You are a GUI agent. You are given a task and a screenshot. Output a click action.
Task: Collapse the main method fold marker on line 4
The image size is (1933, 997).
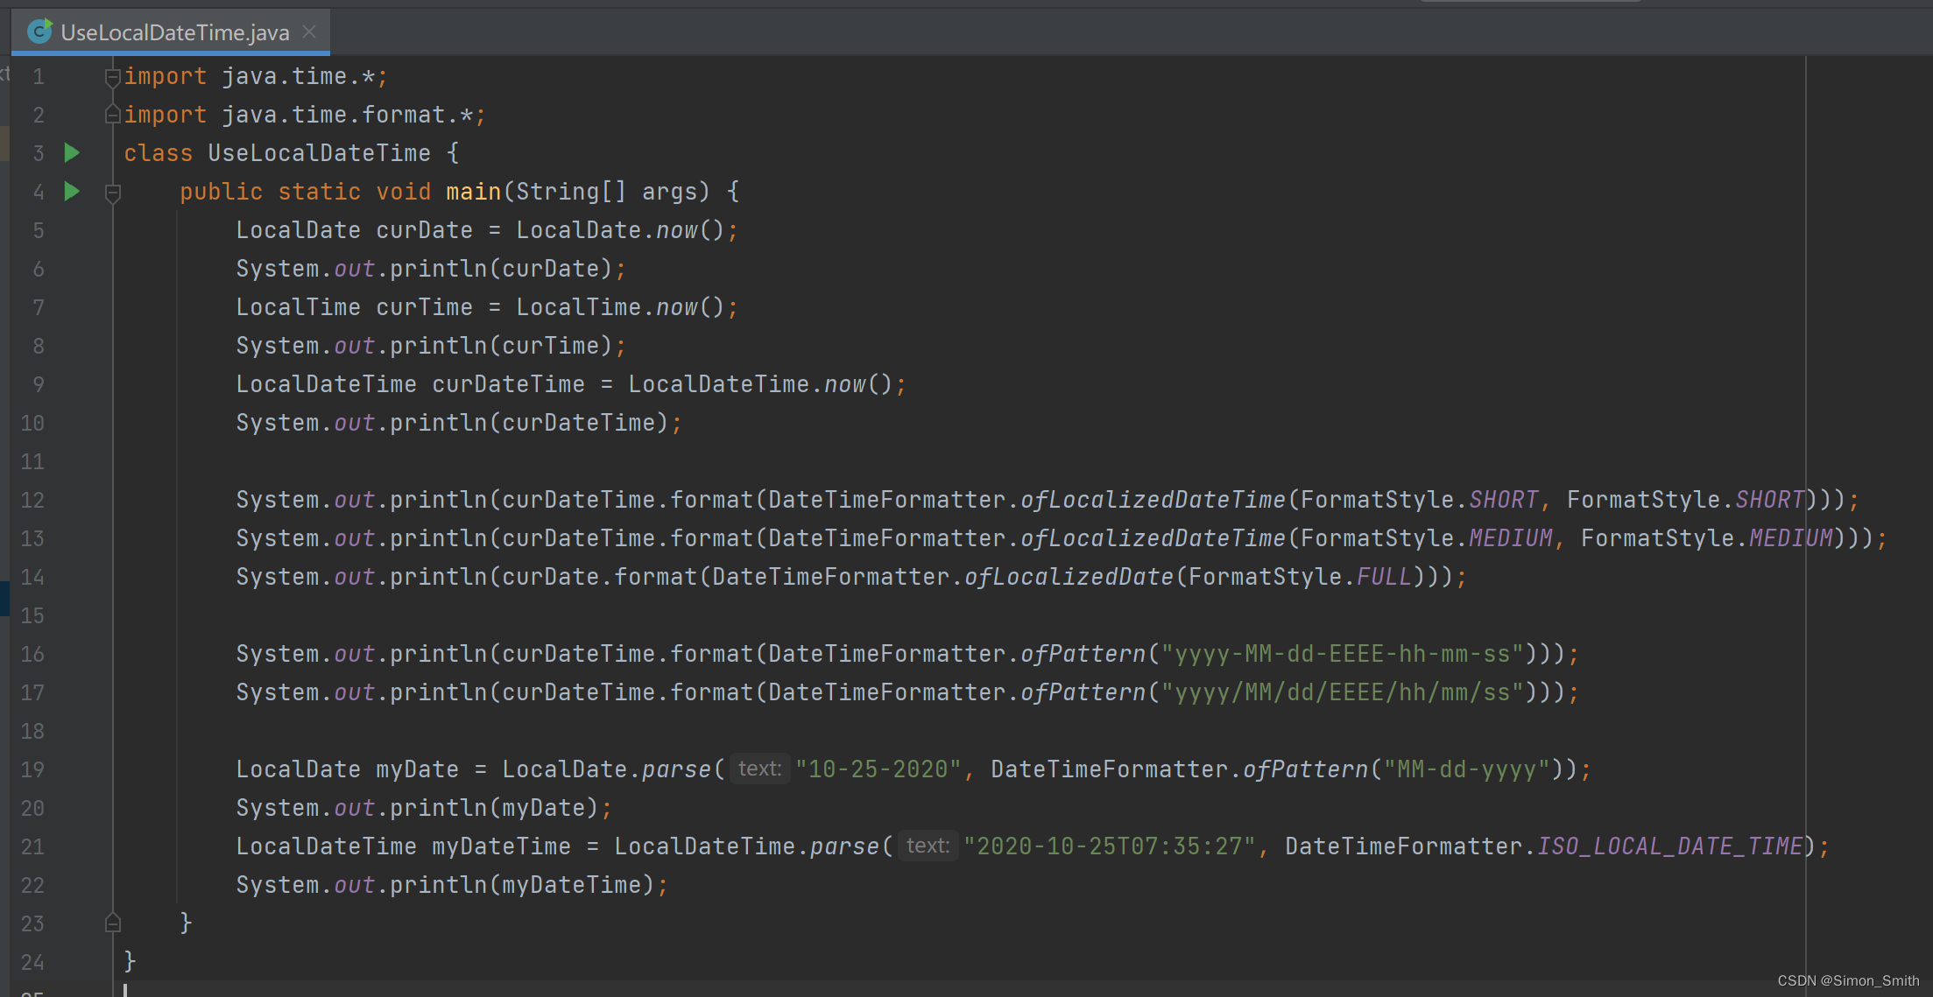pyautogui.click(x=112, y=193)
